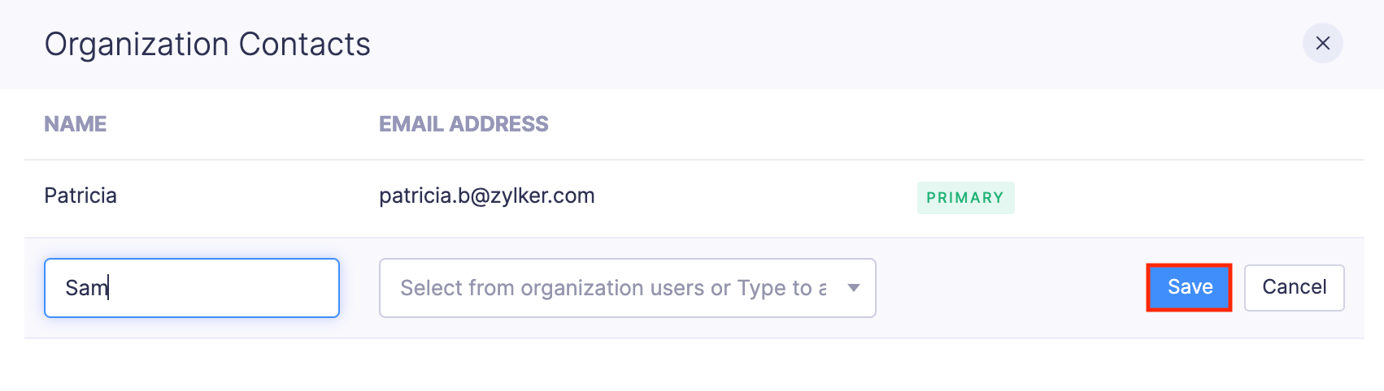Click the downward triangle in email field
This screenshot has height=391, width=1384.
tap(853, 288)
